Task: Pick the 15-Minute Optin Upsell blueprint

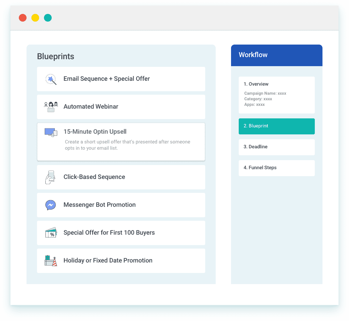Action: pos(121,142)
